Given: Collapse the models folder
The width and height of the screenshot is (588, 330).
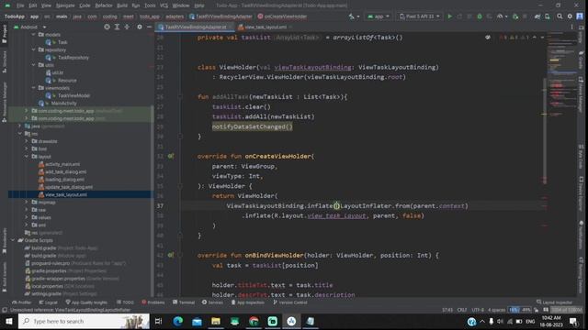Looking at the screenshot, I should click(x=33, y=35).
